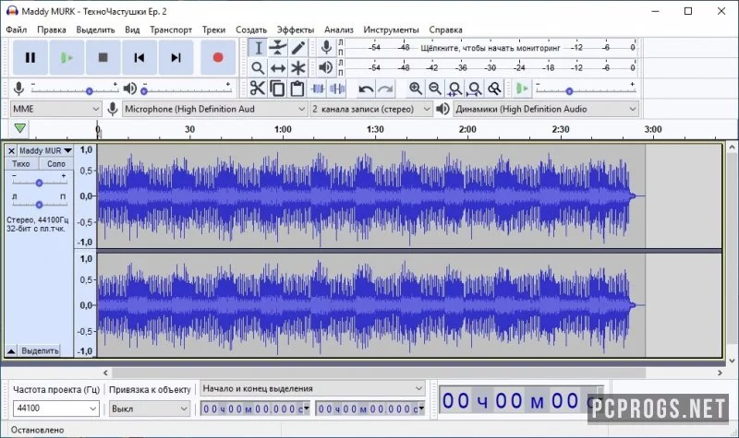
Task: Adjust the track pan Л/П slider
Action: pos(39,204)
